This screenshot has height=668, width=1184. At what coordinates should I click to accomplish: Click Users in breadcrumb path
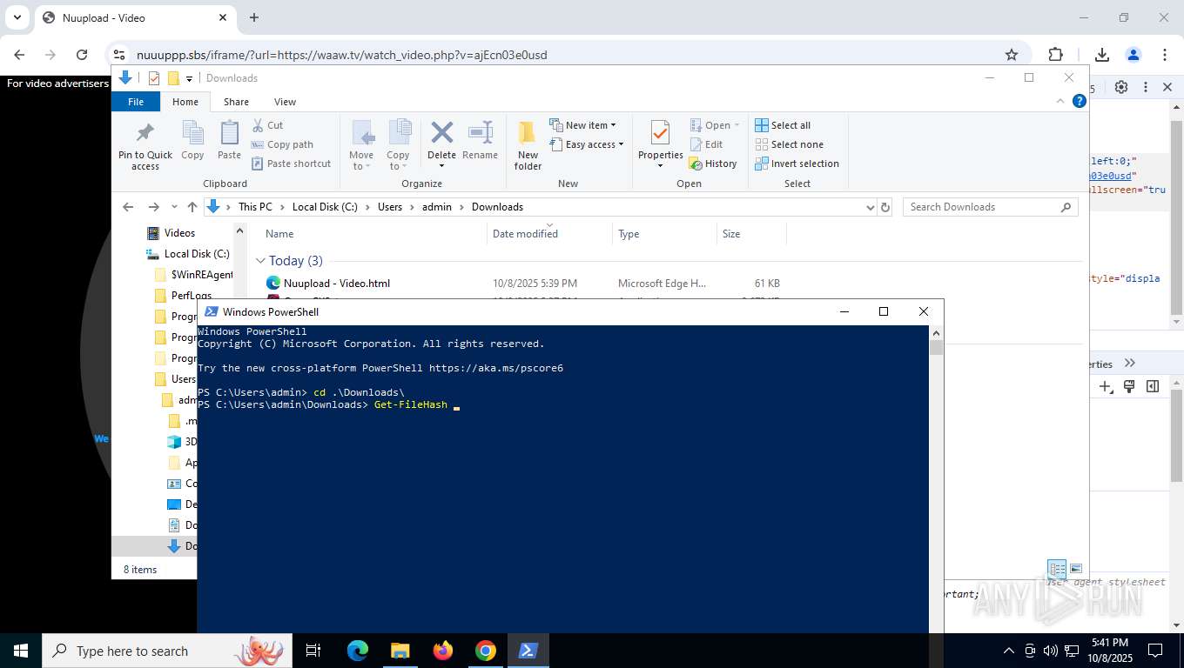390,207
